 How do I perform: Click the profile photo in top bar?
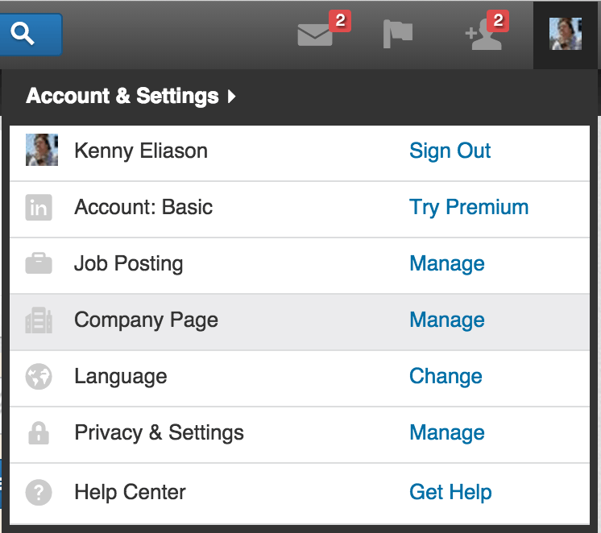(x=566, y=34)
